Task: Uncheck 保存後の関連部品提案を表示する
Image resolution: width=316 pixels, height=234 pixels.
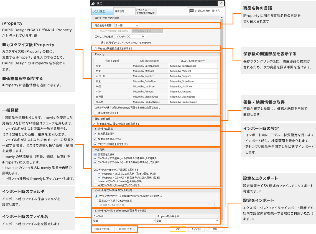Action: coord(95,48)
